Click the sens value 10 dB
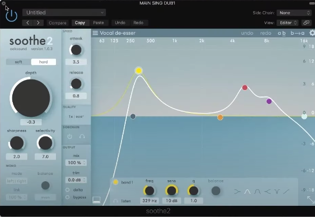315x217 pixels. point(172,200)
